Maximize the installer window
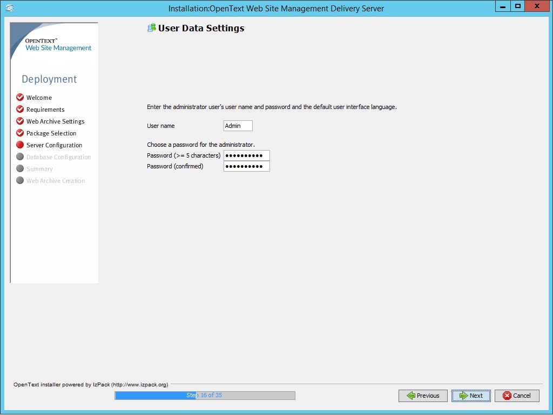The image size is (553, 415). tap(518, 6)
